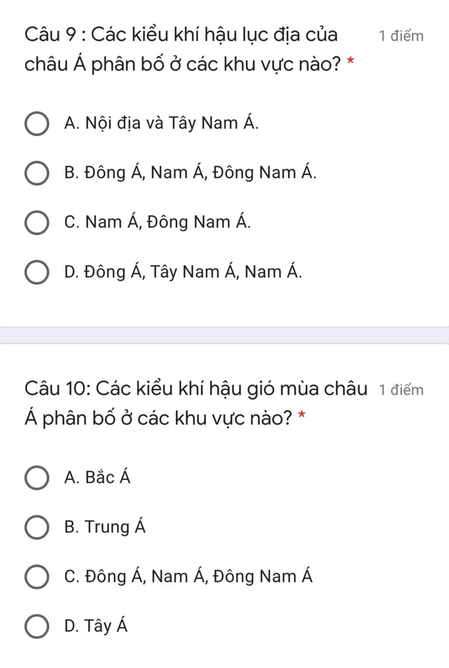
Task: Click the label text 'B. Trung Á'
Action: point(104,526)
